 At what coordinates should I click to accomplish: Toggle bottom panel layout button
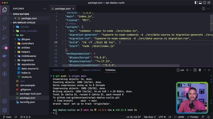[200, 3]
